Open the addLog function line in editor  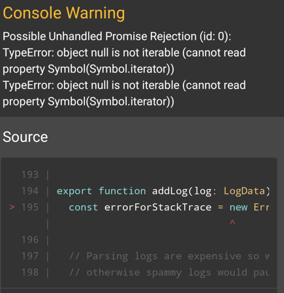pos(163,191)
